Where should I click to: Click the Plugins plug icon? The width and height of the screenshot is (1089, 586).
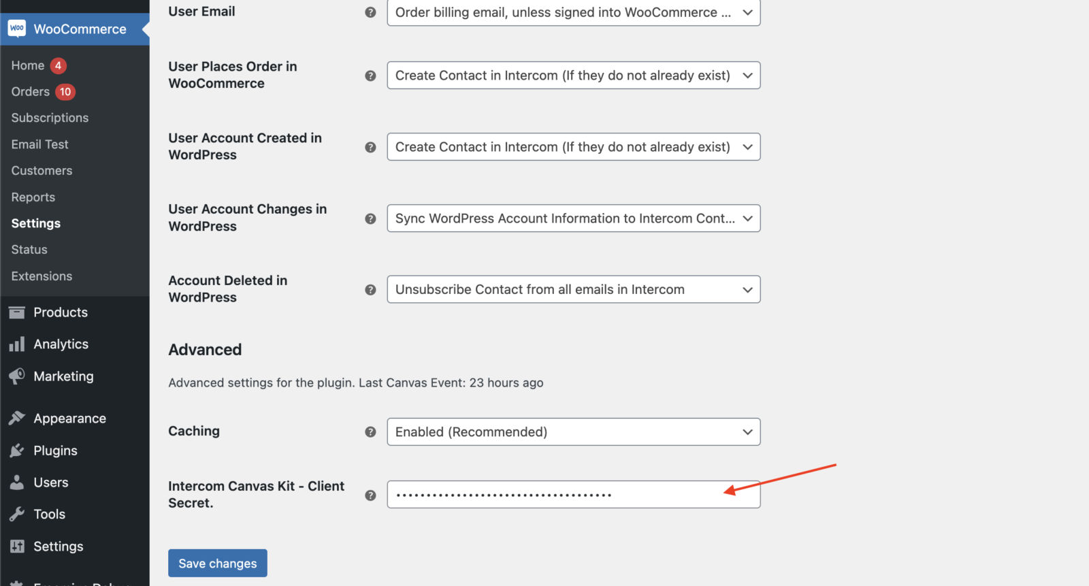pyautogui.click(x=17, y=451)
